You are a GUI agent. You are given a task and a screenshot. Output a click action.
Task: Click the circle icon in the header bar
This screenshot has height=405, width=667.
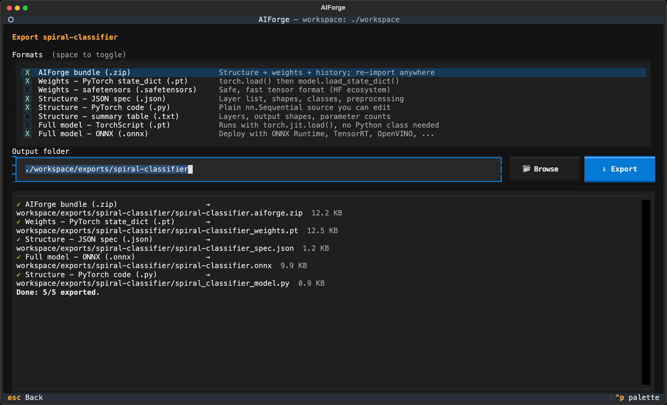11,19
